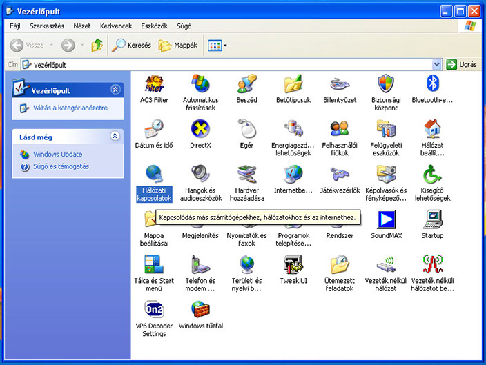Open Felhasználói fiókok icon

[x=340, y=129]
